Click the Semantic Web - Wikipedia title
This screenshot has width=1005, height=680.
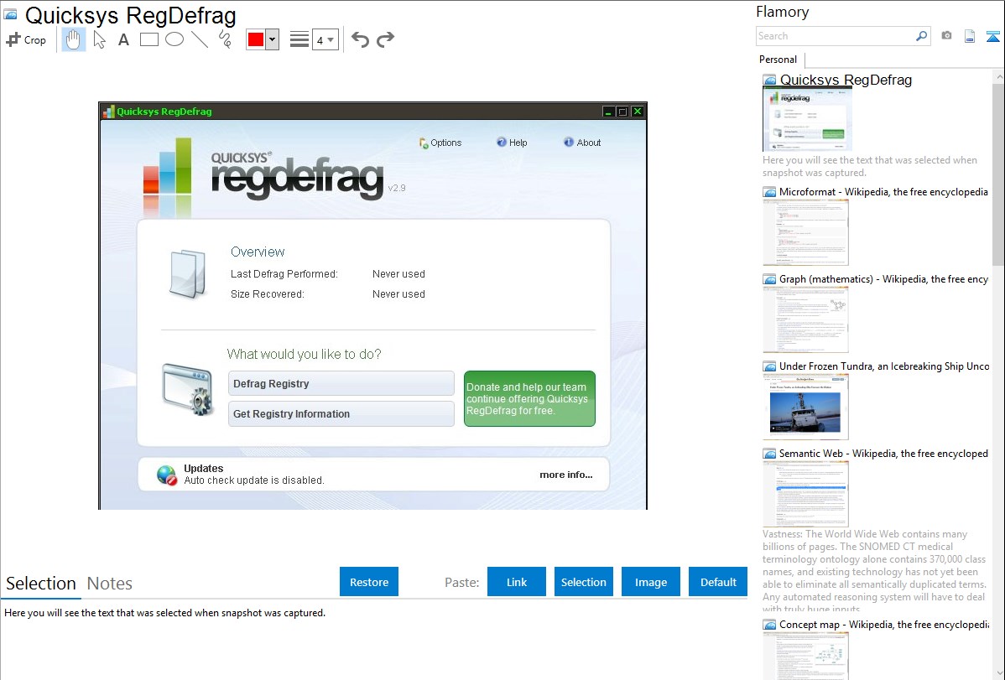point(883,454)
